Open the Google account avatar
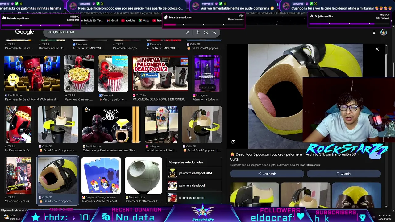The height and width of the screenshot is (222, 395). point(384,32)
